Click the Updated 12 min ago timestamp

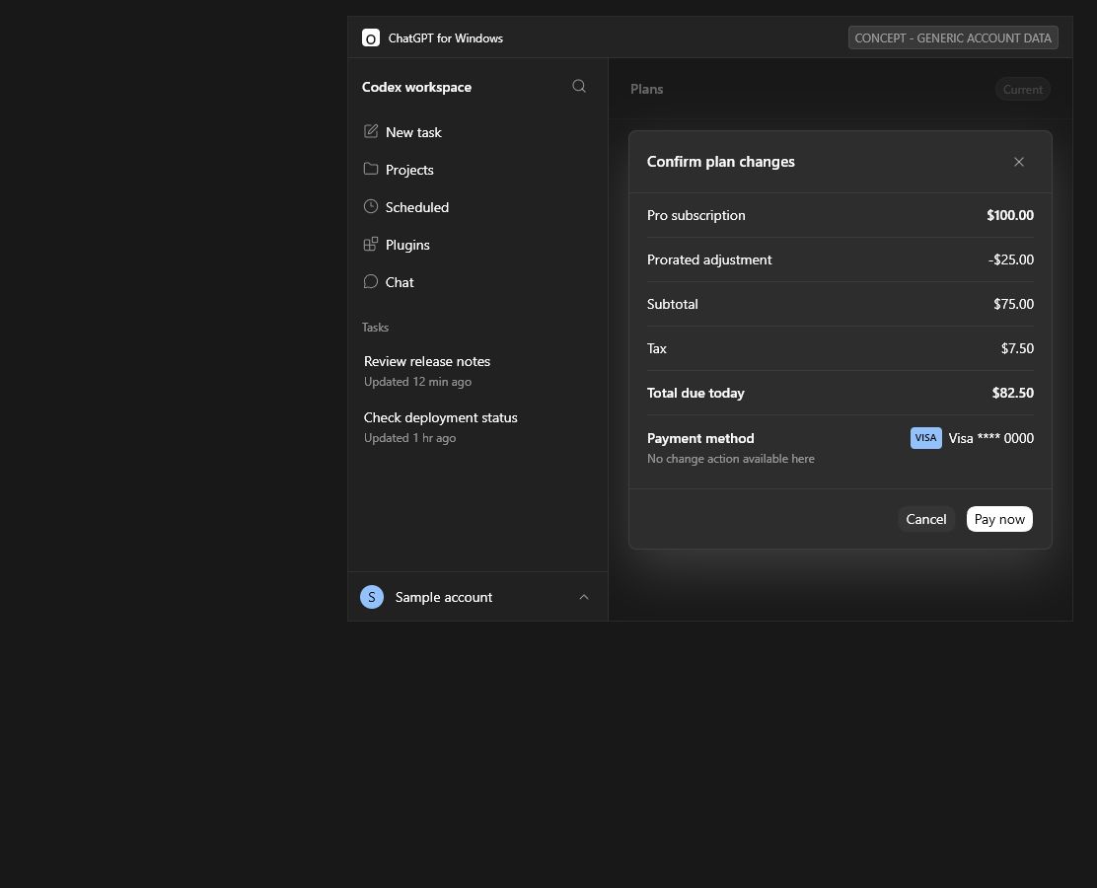coord(417,382)
